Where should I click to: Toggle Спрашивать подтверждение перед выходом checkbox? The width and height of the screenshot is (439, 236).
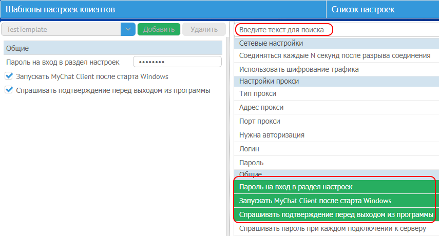click(8, 90)
